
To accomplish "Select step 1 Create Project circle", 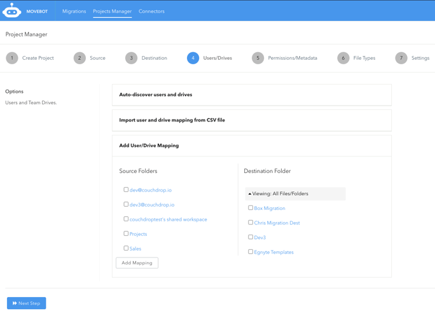I will tap(12, 58).
